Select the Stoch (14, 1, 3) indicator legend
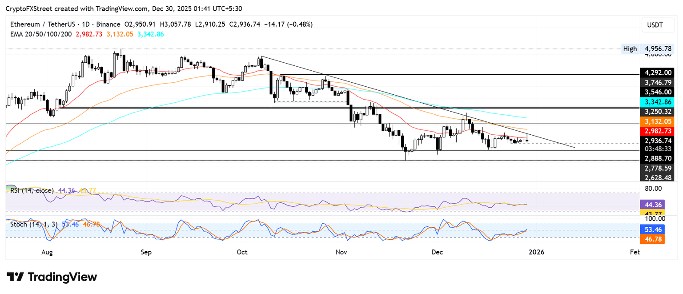 click(x=33, y=224)
